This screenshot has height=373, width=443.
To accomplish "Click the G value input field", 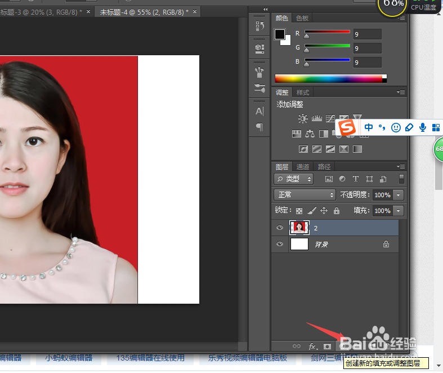I will click(x=367, y=48).
